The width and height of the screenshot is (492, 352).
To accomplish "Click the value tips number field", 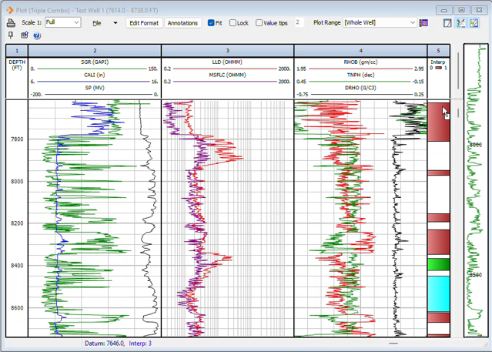I will (299, 23).
